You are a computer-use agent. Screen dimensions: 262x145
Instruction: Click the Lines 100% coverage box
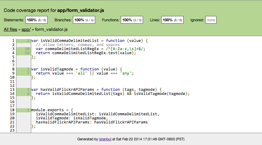tap(172, 20)
